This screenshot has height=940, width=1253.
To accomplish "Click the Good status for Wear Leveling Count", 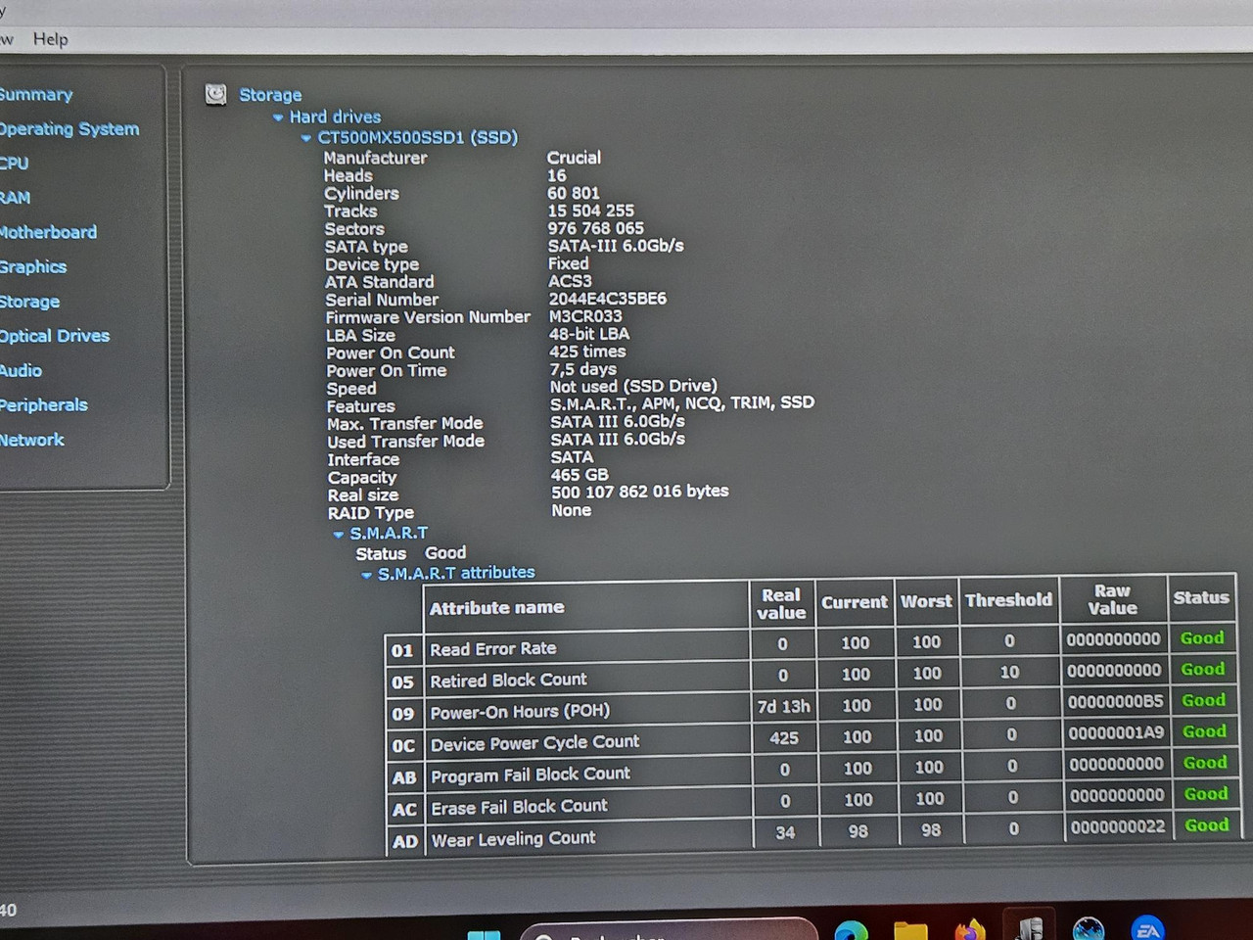I will (1206, 825).
